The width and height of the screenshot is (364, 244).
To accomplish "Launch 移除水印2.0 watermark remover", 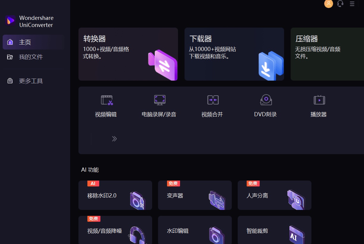I will pos(115,195).
